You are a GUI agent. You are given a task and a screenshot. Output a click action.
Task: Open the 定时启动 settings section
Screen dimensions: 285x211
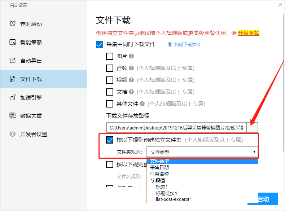[44, 24]
